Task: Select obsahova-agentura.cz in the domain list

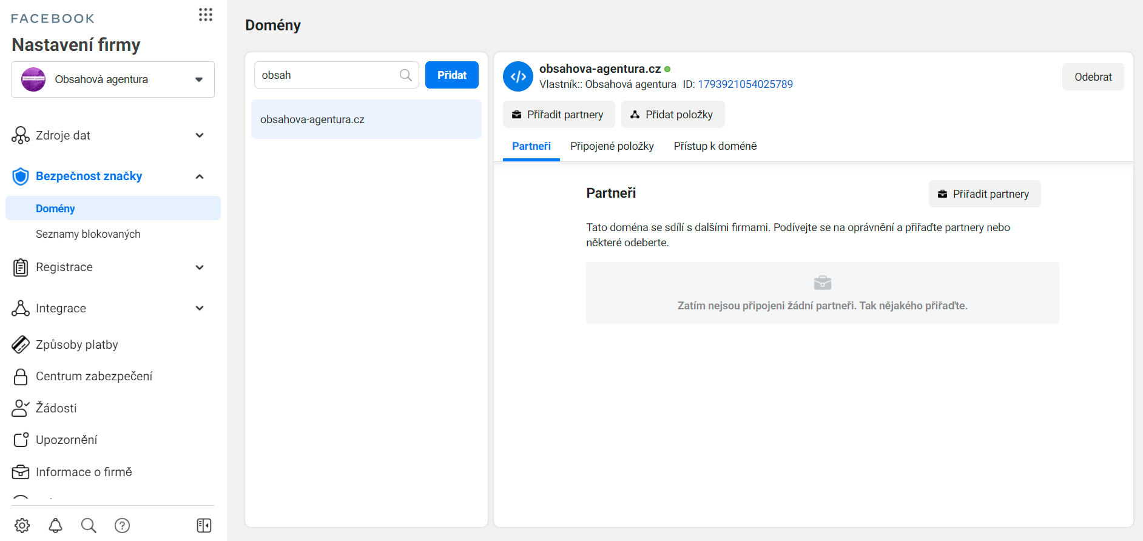Action: [x=366, y=119]
